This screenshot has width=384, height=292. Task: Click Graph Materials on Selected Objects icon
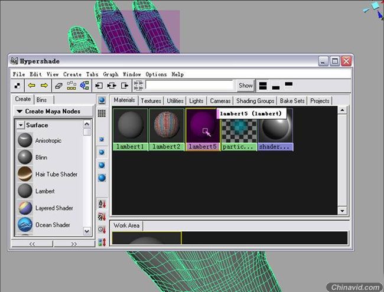pyautogui.click(x=84, y=86)
